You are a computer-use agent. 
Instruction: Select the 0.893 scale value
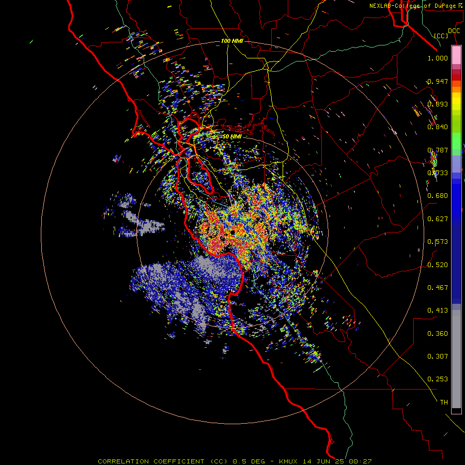pos(438,104)
